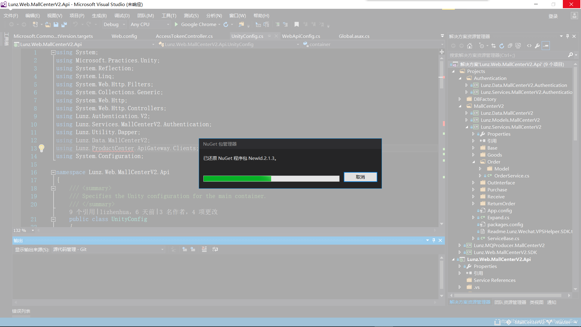Click the Find in Files toolbar icon

pos(241,25)
